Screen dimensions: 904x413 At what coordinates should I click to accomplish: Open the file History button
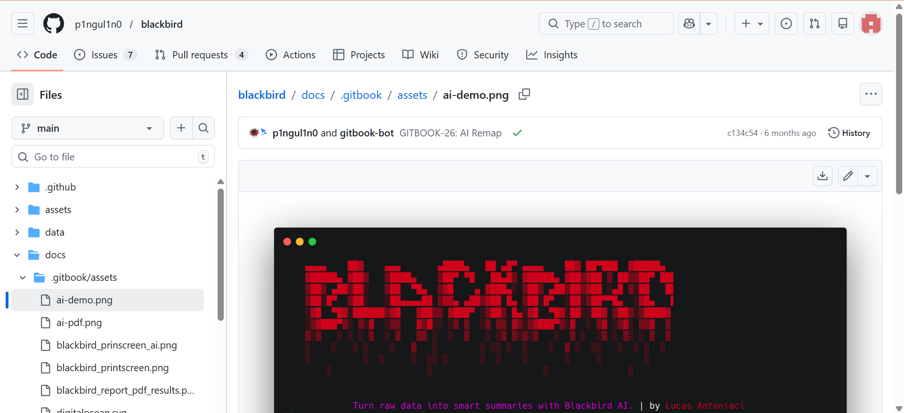(x=849, y=133)
